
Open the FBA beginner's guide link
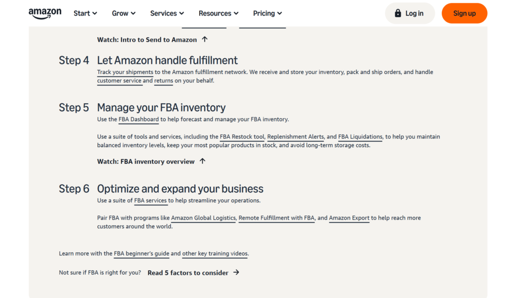click(x=141, y=254)
